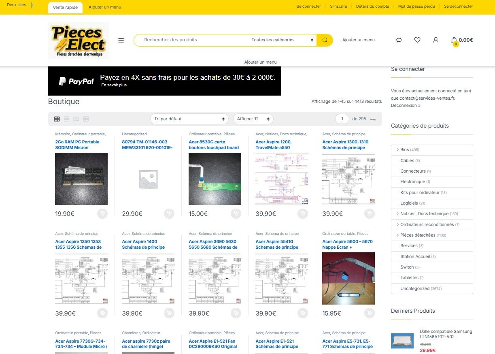Image resolution: width=495 pixels, height=354 pixels.
Task: Open the Tablettes category
Action: point(409,277)
